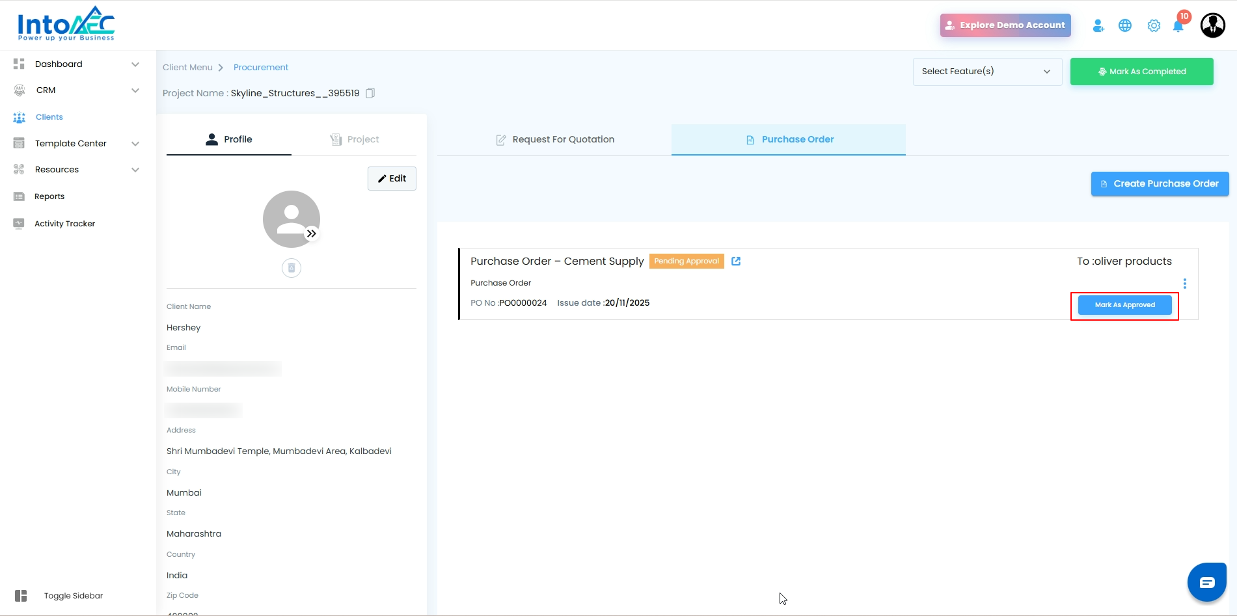Click the Explore Demo Account button
Viewport: 1237px width, 616px height.
[1005, 25]
